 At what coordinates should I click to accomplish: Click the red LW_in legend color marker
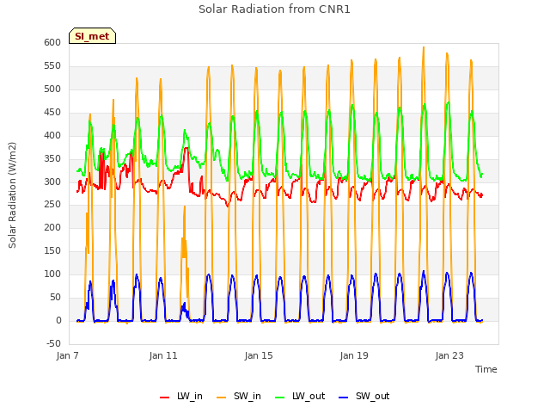pyautogui.click(x=164, y=398)
